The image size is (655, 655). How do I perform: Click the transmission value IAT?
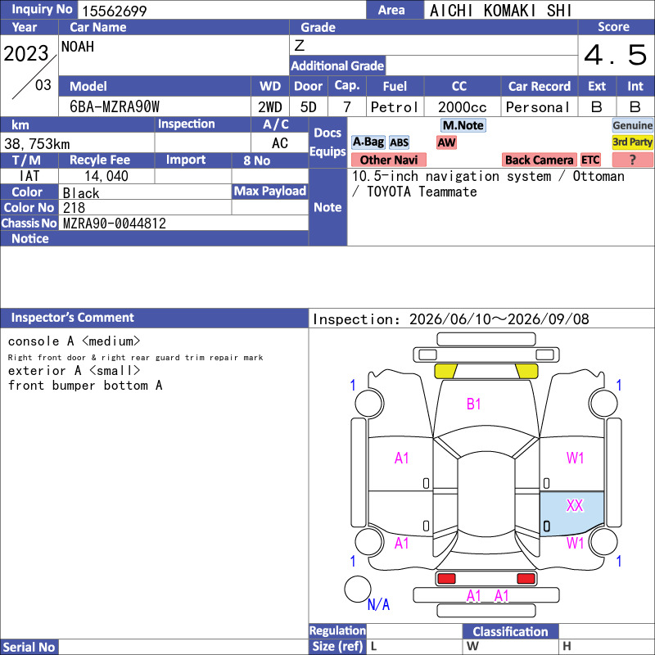29,176
